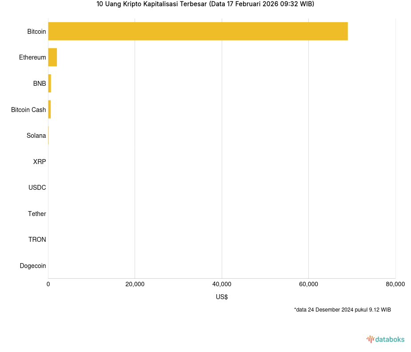This screenshot has height=352, width=411.
Task: Click the Bitcoin axis label
Action: 36,32
